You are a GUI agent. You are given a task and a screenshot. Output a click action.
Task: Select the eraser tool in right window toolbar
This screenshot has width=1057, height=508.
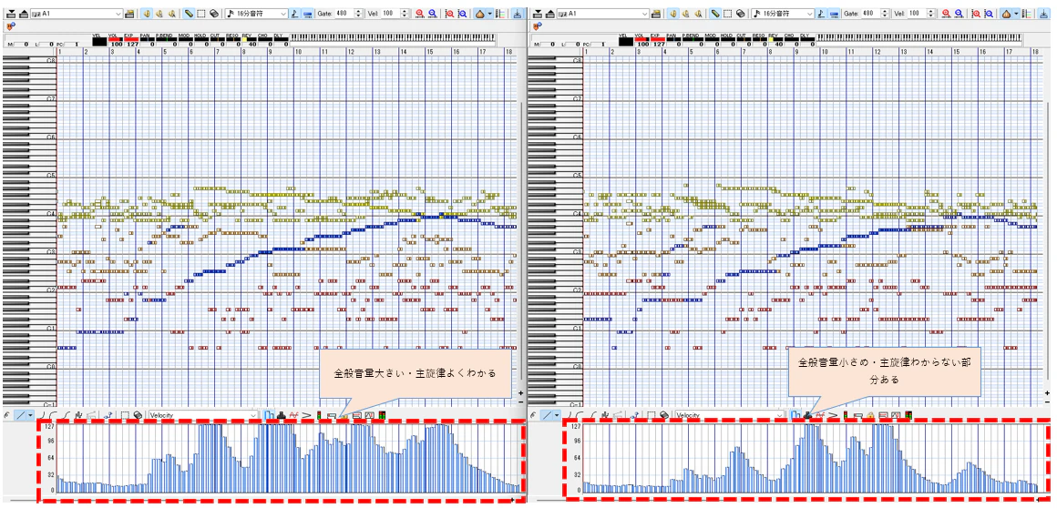(740, 14)
